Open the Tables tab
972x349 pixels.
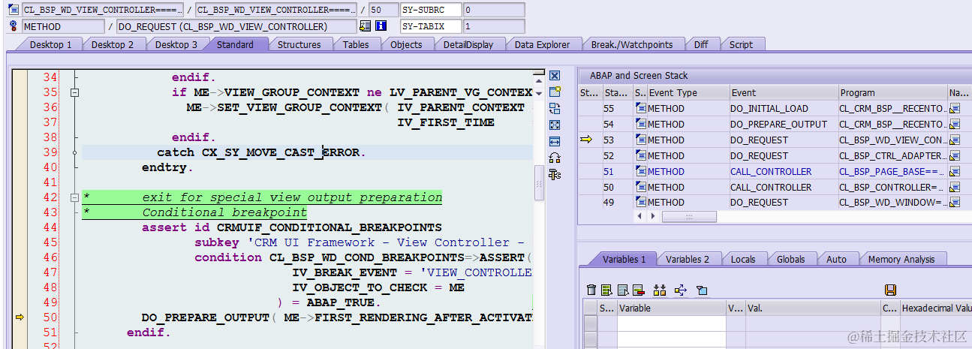click(x=356, y=44)
